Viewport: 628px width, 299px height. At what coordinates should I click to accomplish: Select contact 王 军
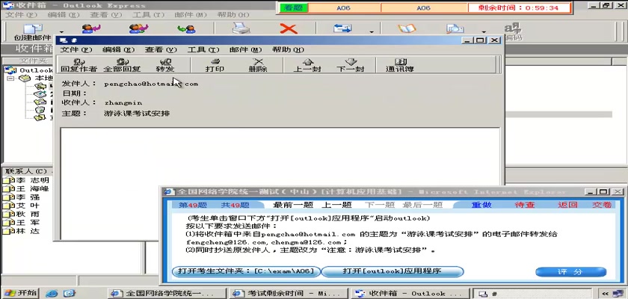pos(22,222)
